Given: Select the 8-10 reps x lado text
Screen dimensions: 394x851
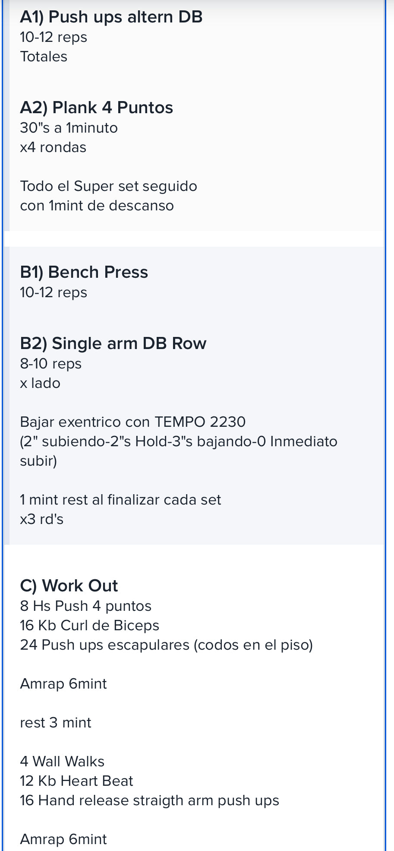Looking at the screenshot, I should [51, 373].
